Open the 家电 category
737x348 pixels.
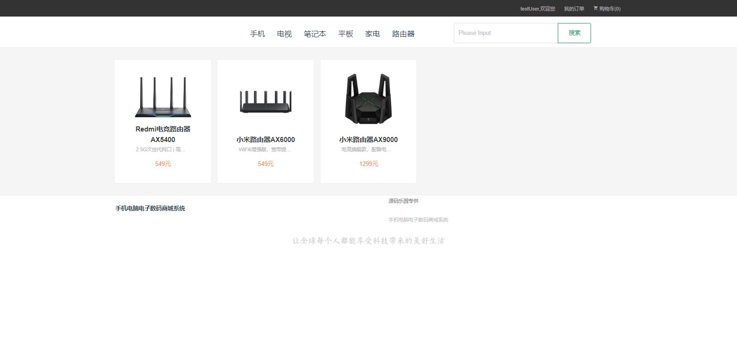[x=373, y=34]
